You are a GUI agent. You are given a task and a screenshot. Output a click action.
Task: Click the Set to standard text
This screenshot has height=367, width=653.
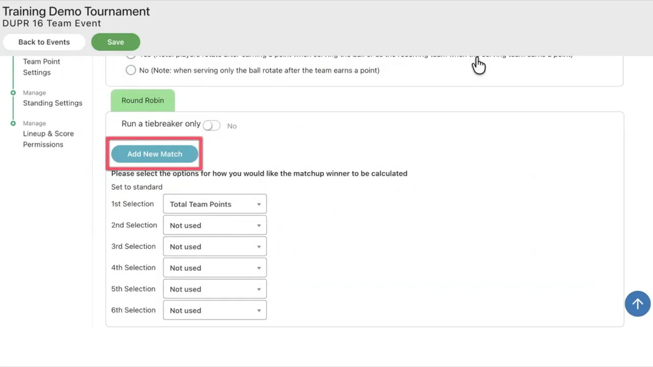click(137, 187)
